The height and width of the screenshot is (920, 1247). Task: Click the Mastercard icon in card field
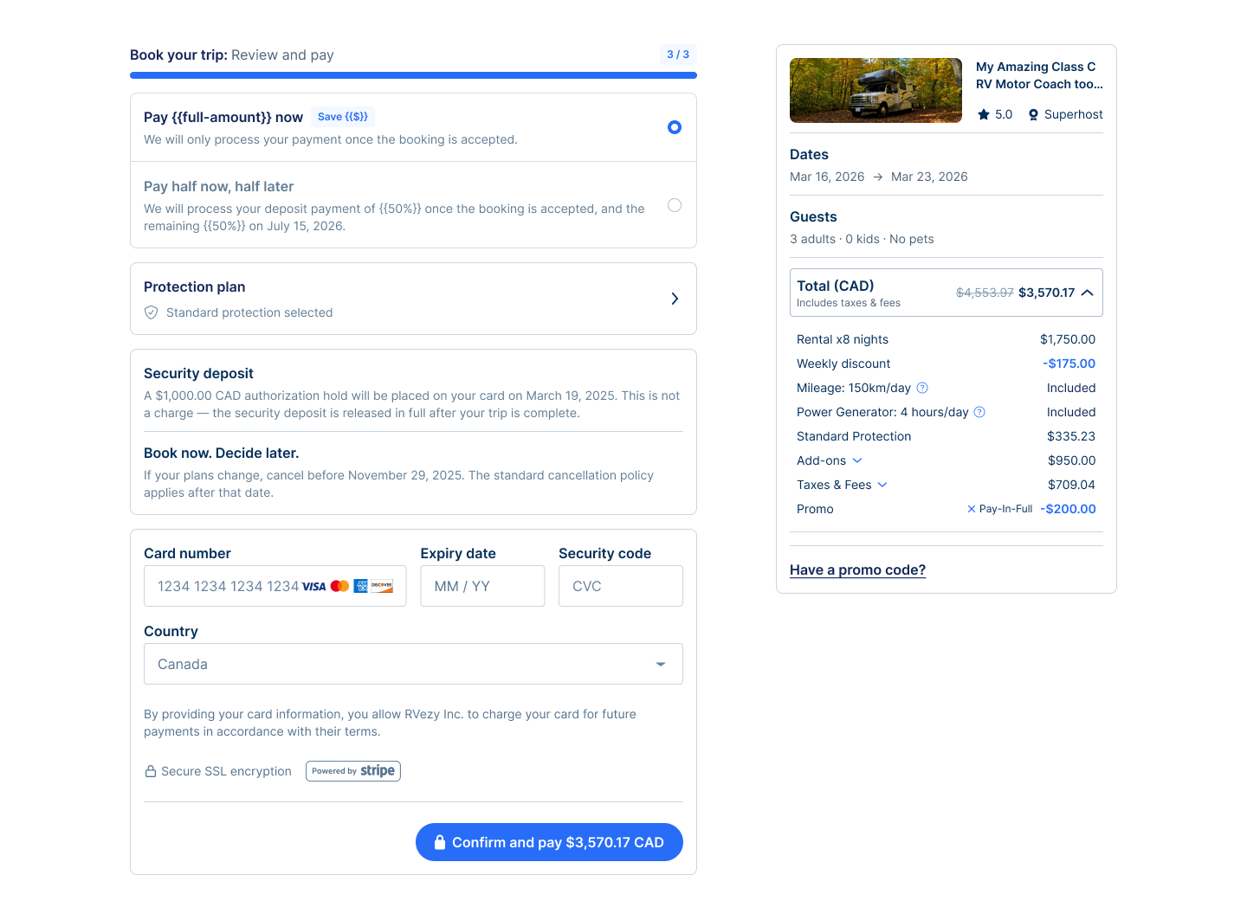339,586
